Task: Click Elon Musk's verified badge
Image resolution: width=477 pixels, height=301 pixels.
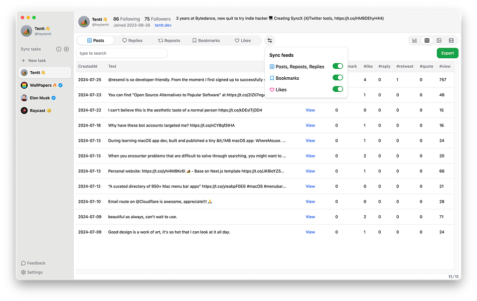Action: pos(54,98)
